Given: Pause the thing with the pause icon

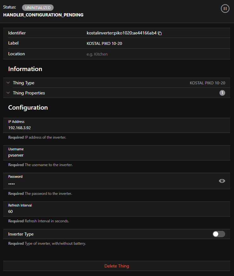Looking at the screenshot, I should pyautogui.click(x=225, y=9).
